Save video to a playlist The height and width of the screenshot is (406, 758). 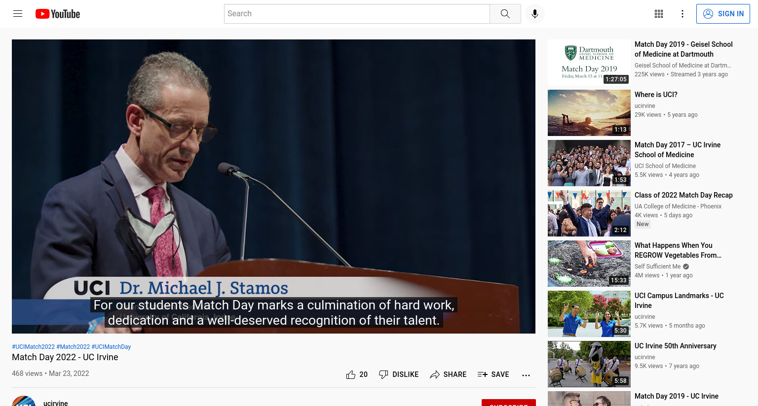click(x=493, y=374)
